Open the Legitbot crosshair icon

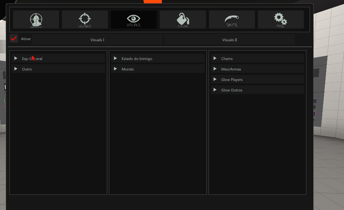[x=85, y=20]
